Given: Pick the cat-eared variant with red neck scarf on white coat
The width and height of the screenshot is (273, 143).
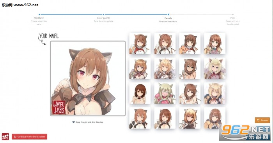Looking at the screenshot, I should tap(140, 44).
